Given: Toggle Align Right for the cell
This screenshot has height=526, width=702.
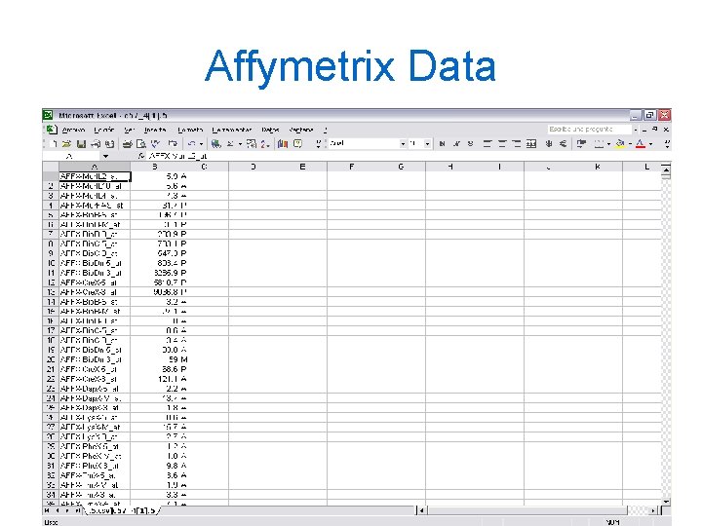Looking at the screenshot, I should [517, 143].
